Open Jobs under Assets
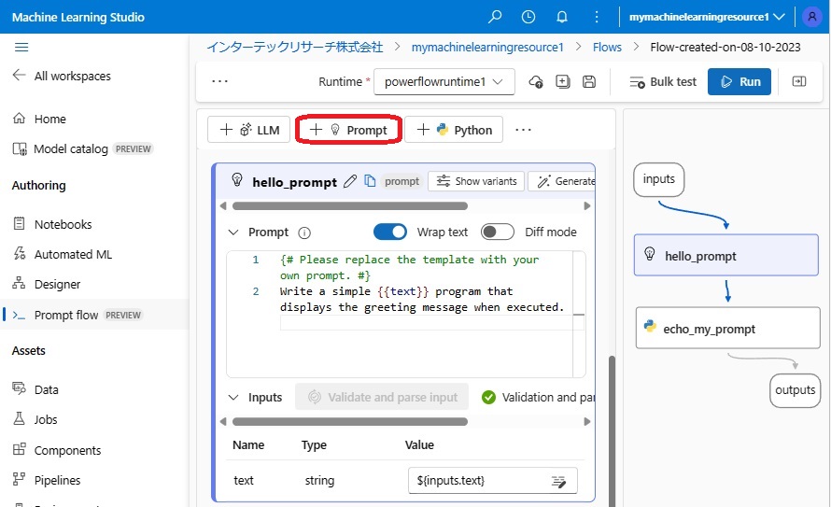Viewport: 831px width, 507px height. [35, 419]
